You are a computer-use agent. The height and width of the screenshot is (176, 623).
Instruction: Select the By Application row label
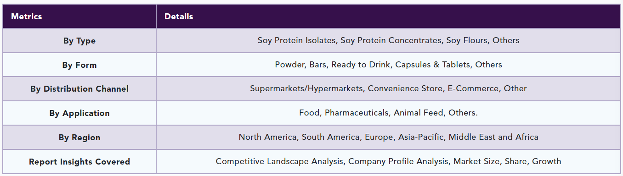click(79, 113)
